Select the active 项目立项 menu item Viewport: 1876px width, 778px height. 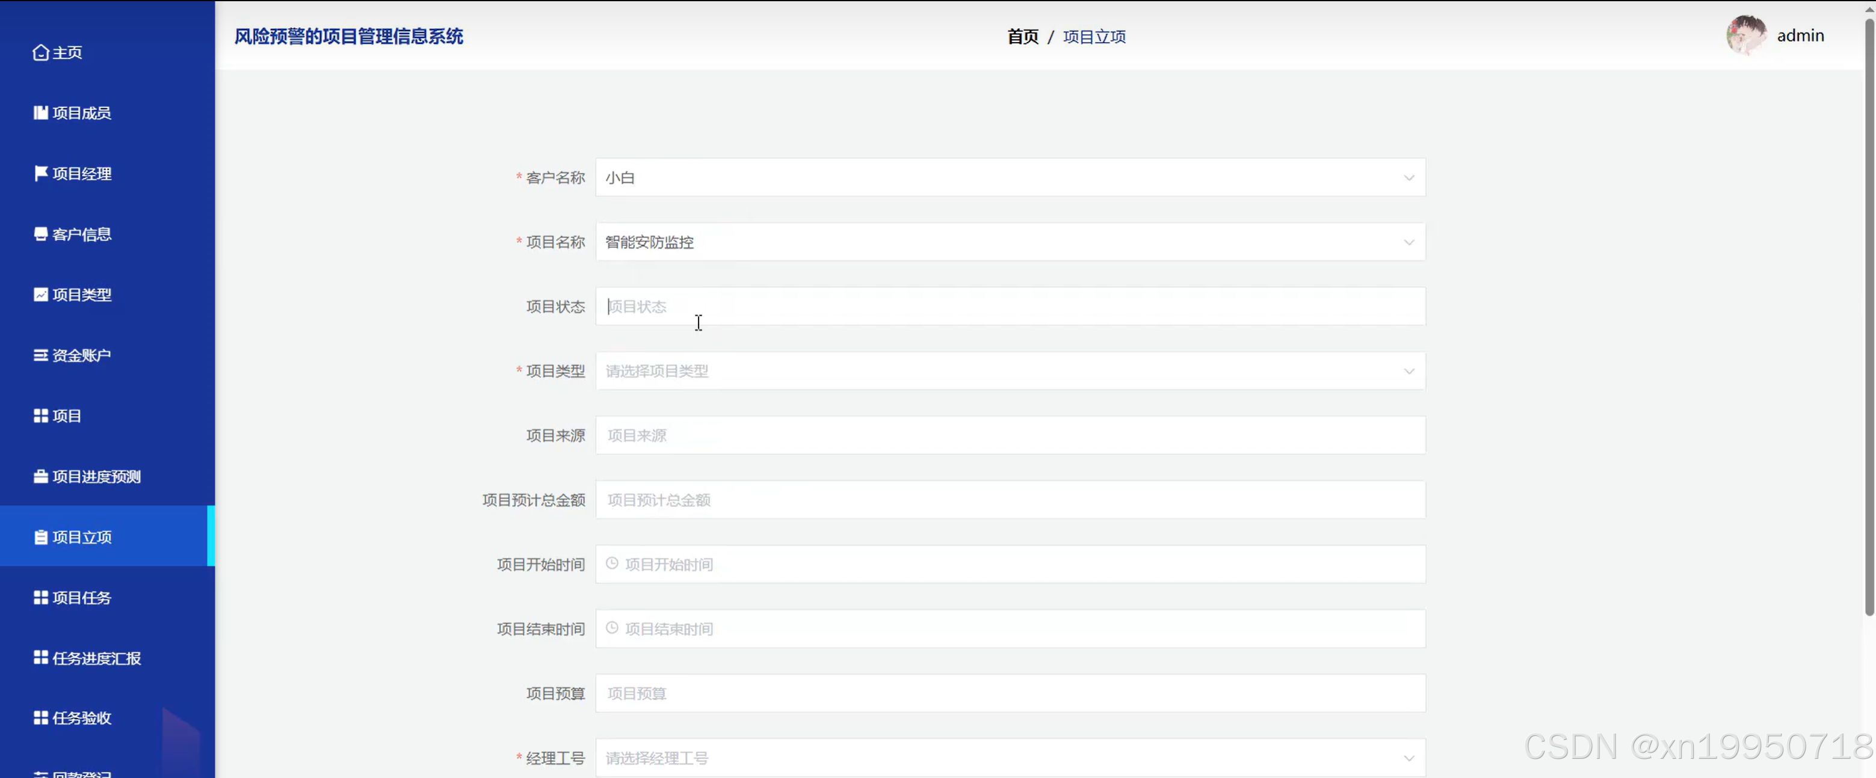tap(107, 536)
